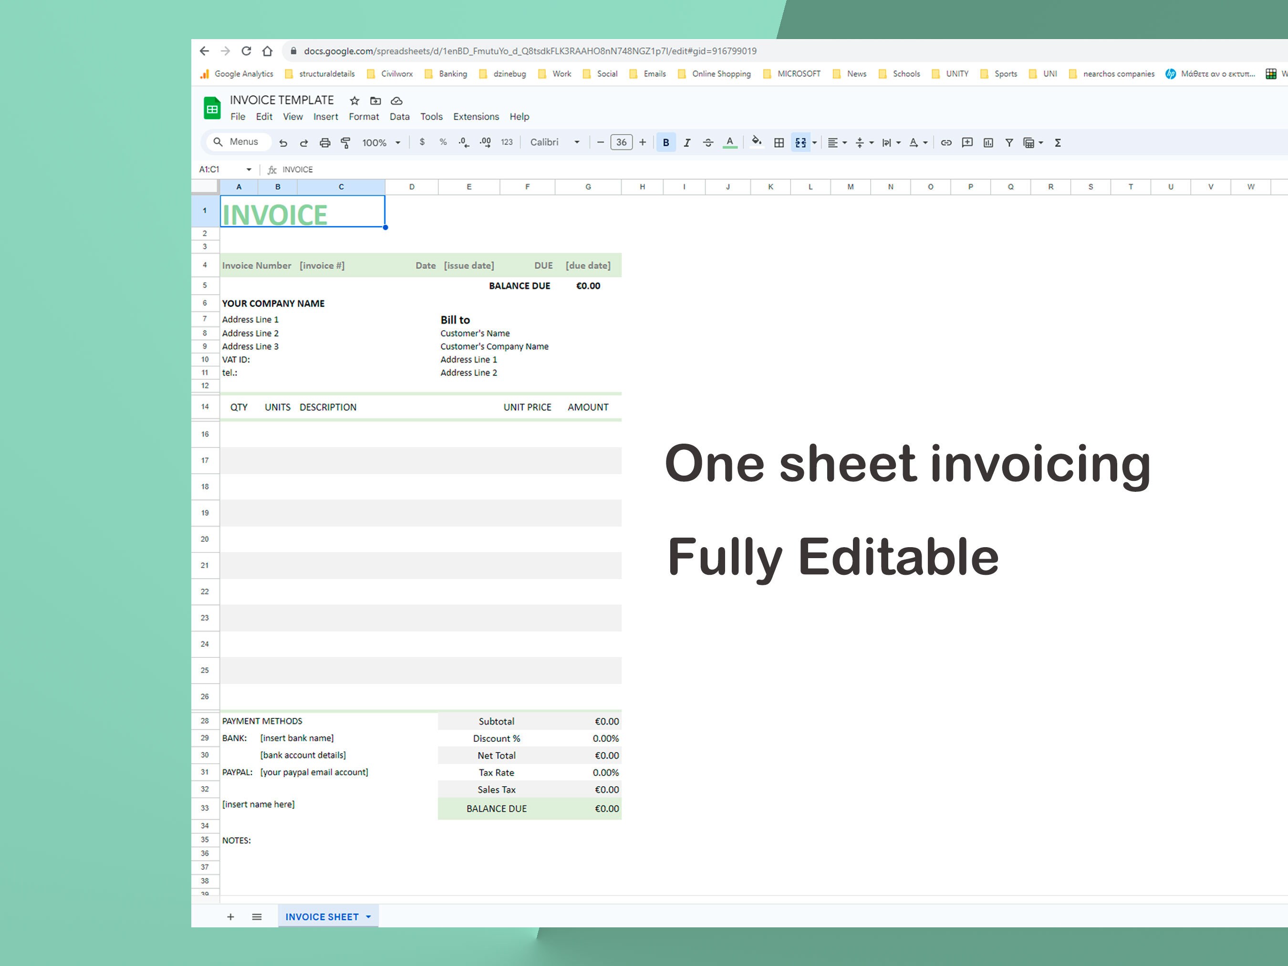The height and width of the screenshot is (966, 1288).
Task: Toggle italic formatting
Action: [x=687, y=142]
